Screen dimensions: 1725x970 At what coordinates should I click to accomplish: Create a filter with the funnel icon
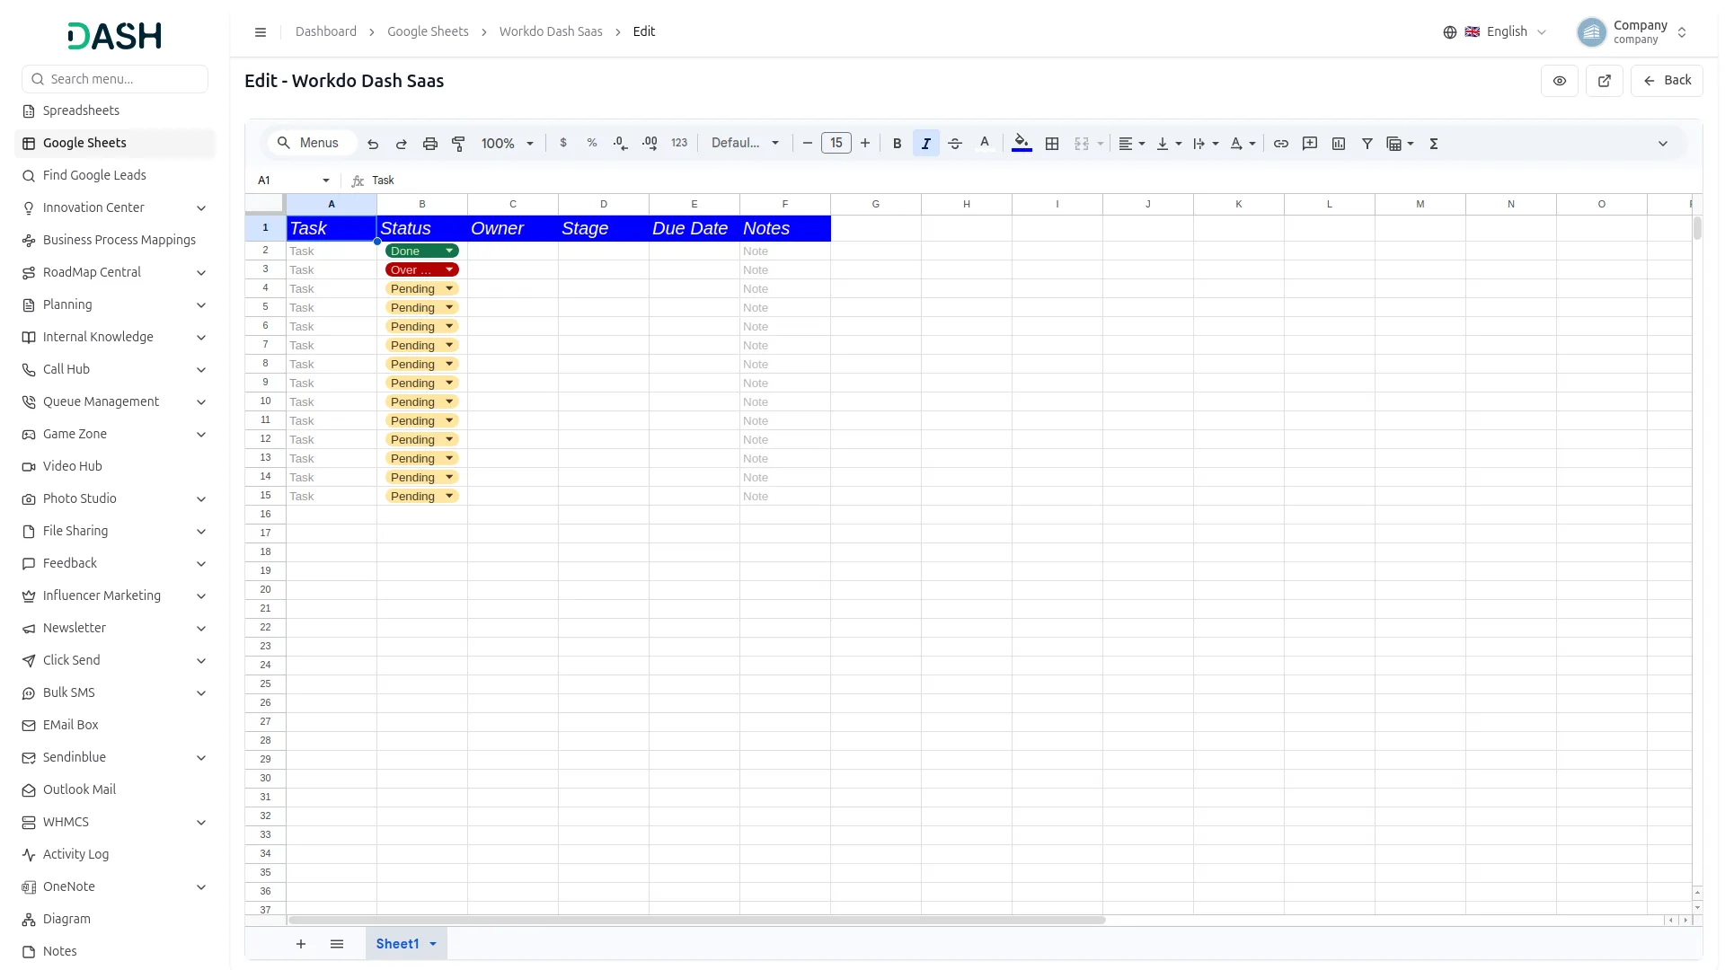pos(1367,144)
